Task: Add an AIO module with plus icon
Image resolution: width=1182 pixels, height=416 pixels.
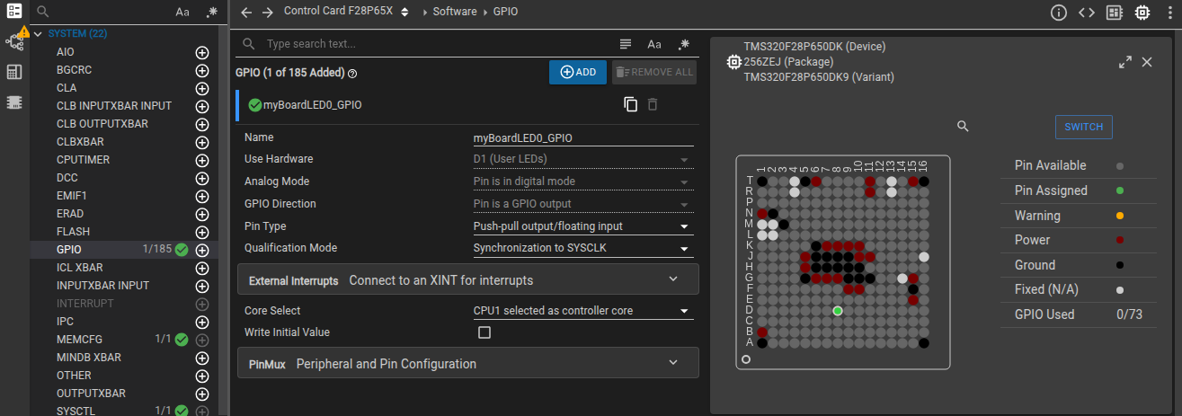Action: click(202, 52)
